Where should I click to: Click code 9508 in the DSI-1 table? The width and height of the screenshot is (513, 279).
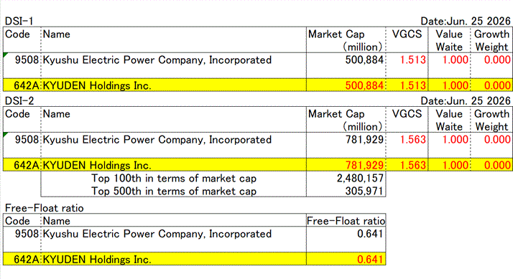[27, 60]
